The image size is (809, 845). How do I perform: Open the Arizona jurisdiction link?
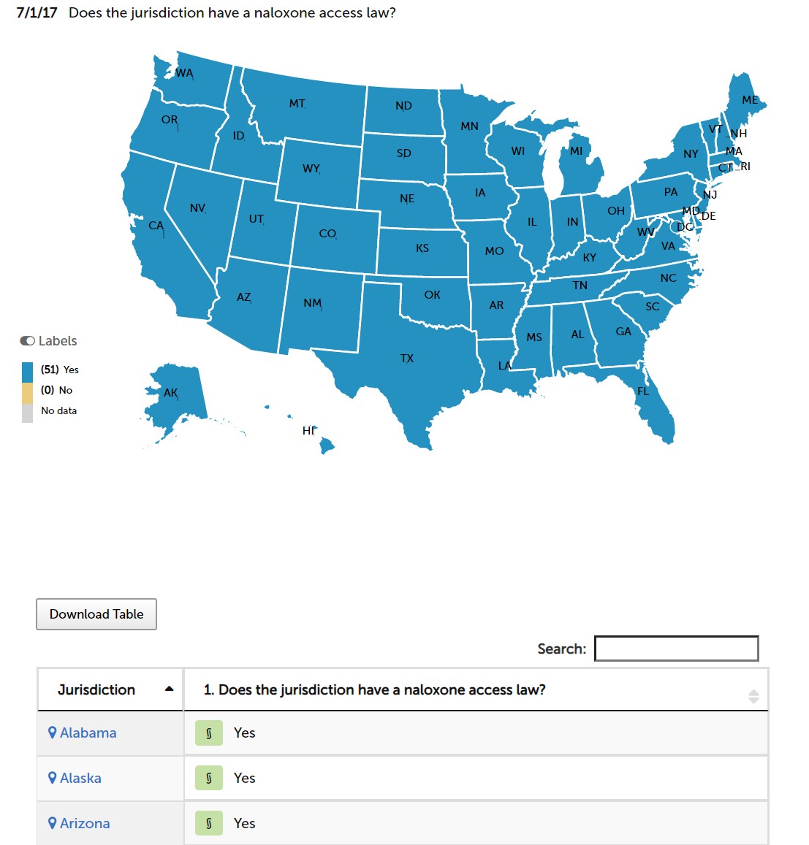(85, 823)
